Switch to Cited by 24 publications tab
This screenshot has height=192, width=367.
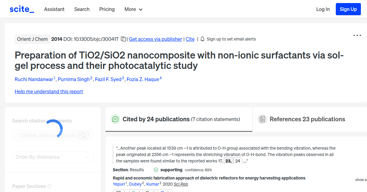point(157,119)
